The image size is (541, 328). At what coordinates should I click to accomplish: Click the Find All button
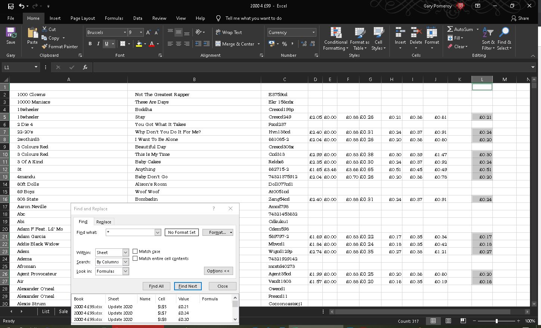(x=156, y=286)
